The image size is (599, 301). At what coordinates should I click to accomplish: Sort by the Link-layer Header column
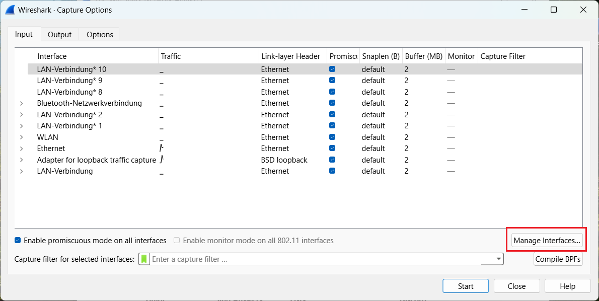tap(290, 56)
